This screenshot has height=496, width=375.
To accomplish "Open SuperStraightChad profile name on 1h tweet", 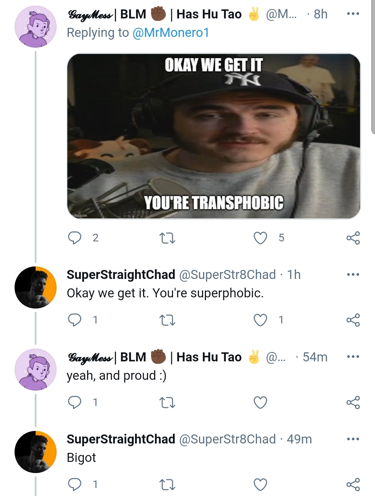I will [x=121, y=275].
